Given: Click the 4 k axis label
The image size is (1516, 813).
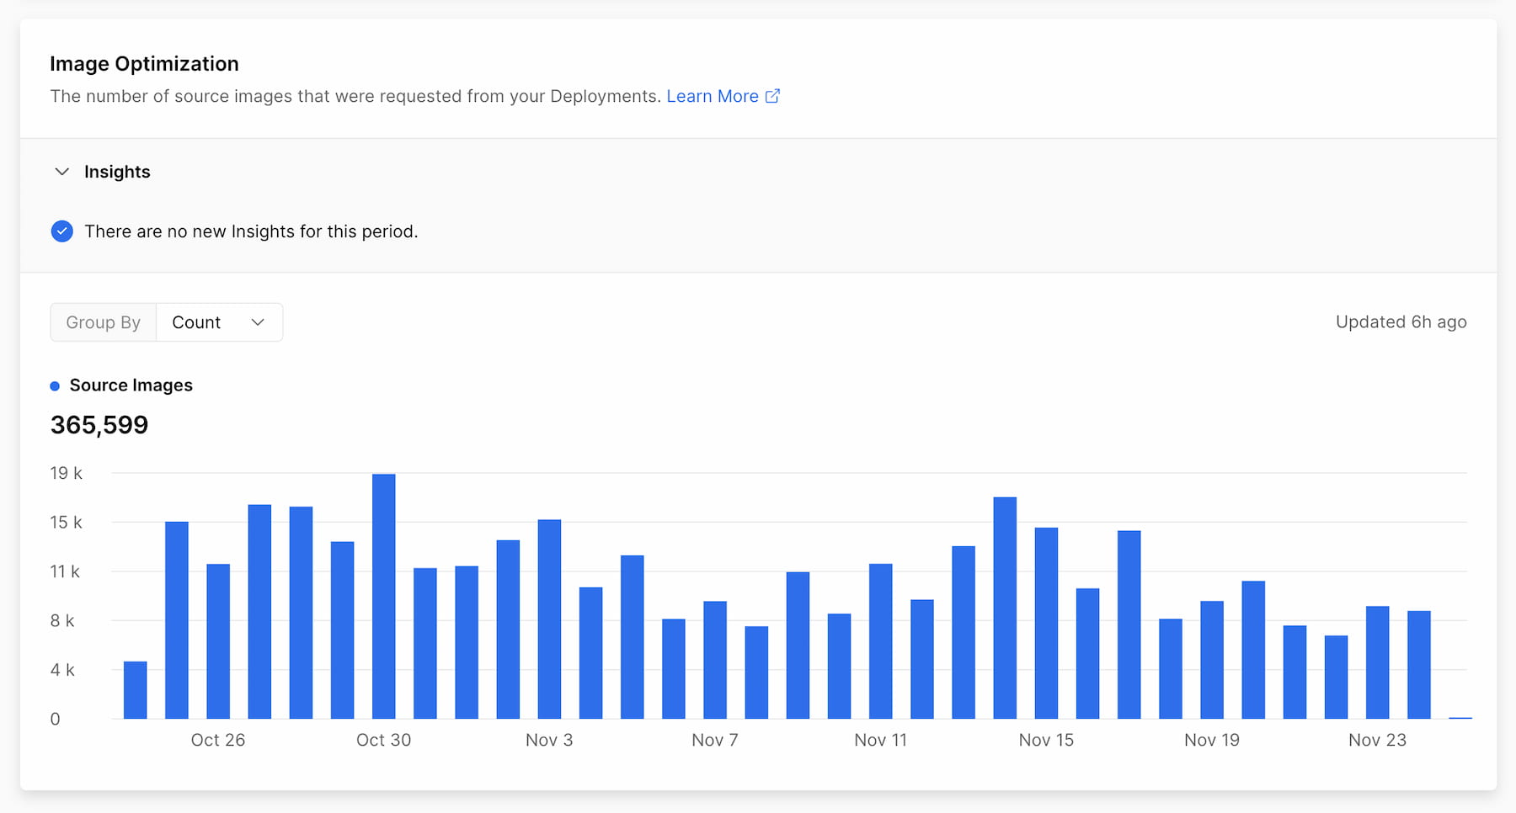Looking at the screenshot, I should [62, 670].
